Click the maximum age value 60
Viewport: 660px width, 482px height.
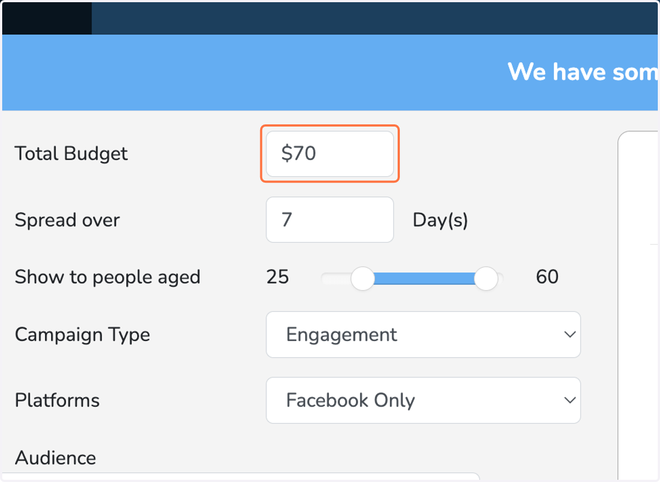(547, 277)
